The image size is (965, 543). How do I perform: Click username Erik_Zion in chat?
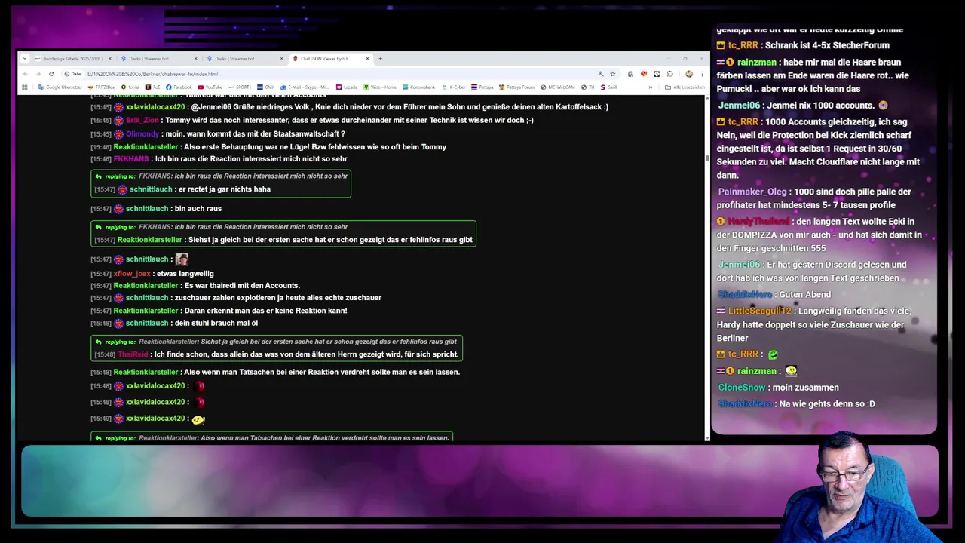coord(142,120)
